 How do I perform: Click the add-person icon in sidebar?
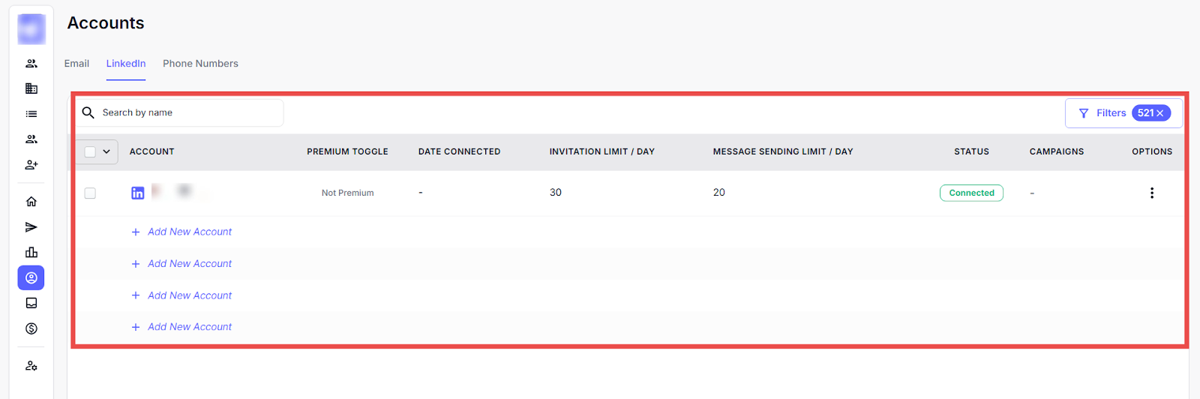pyautogui.click(x=31, y=165)
